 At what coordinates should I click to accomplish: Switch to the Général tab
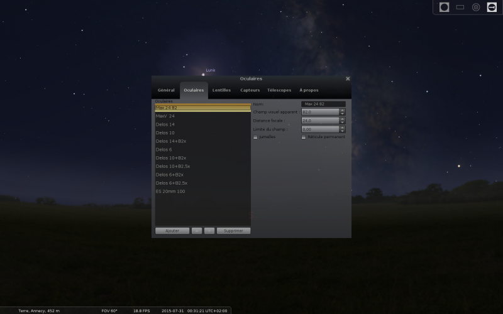[x=166, y=90]
